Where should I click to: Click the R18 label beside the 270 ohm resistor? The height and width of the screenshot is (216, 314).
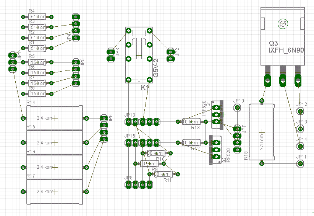click(246, 155)
